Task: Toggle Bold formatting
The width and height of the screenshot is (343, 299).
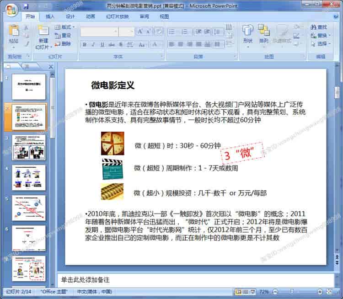Action: tap(85, 45)
